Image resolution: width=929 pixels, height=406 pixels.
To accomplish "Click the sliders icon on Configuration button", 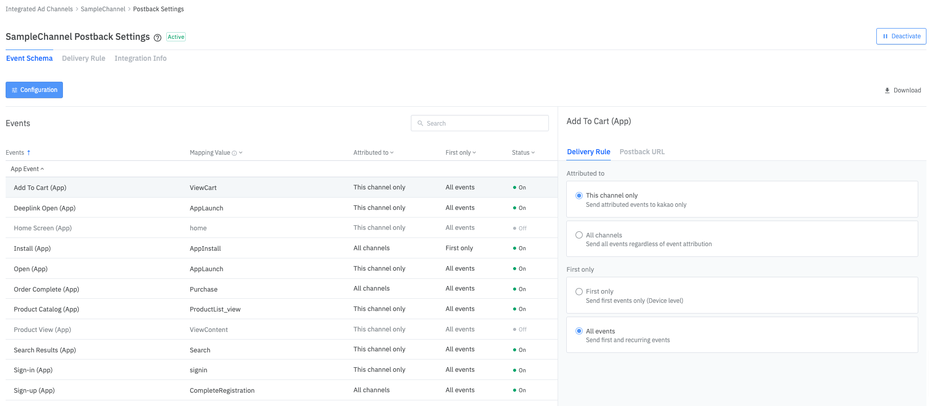I will [14, 90].
